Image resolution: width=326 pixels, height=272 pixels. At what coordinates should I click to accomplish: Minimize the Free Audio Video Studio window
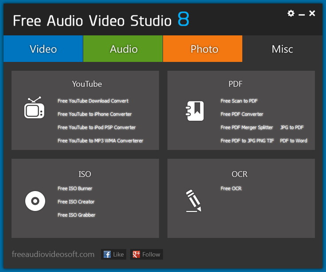(302, 15)
